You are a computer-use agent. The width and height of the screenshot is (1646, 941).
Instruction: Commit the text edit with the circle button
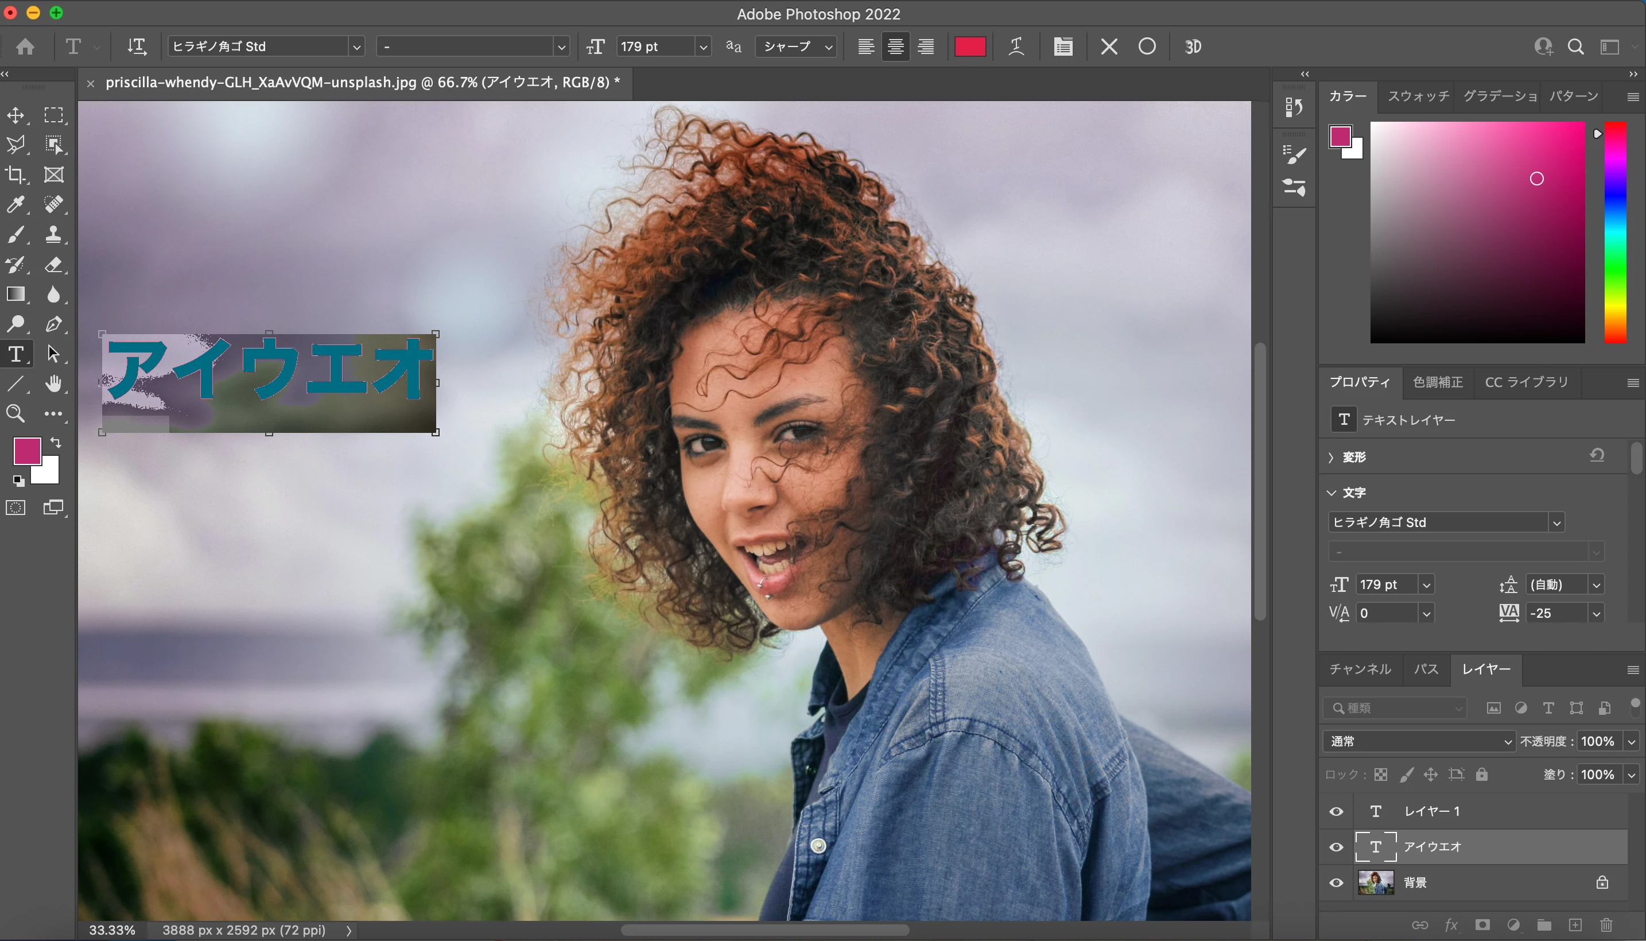point(1147,47)
